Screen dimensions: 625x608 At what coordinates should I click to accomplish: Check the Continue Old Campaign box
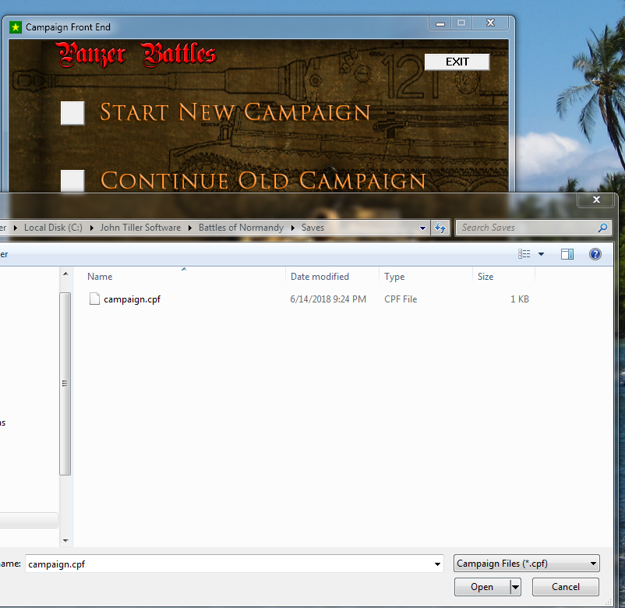pyautogui.click(x=72, y=181)
